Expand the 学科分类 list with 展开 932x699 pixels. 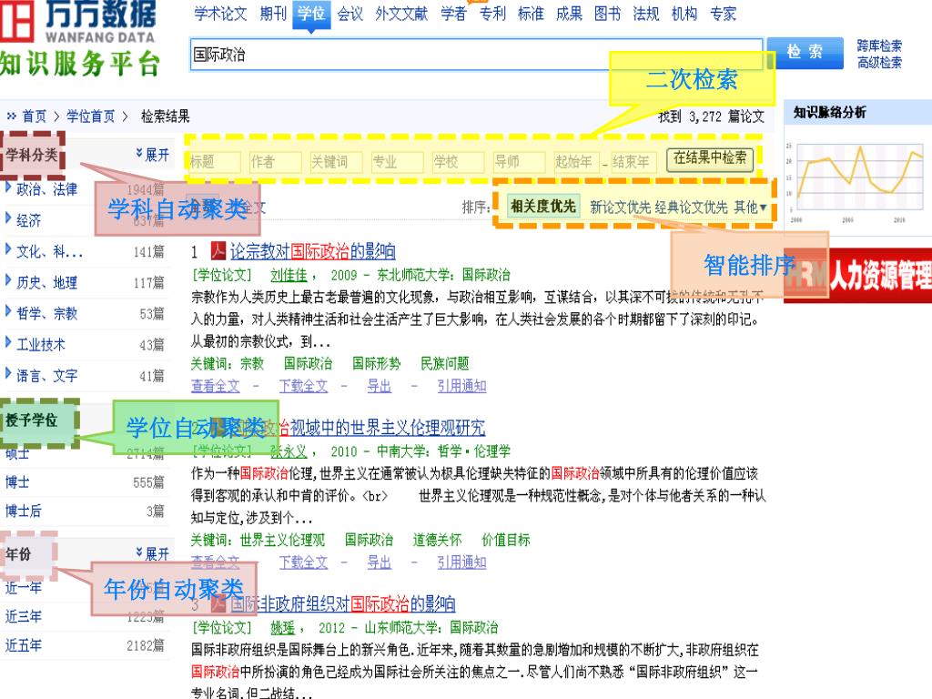[153, 155]
